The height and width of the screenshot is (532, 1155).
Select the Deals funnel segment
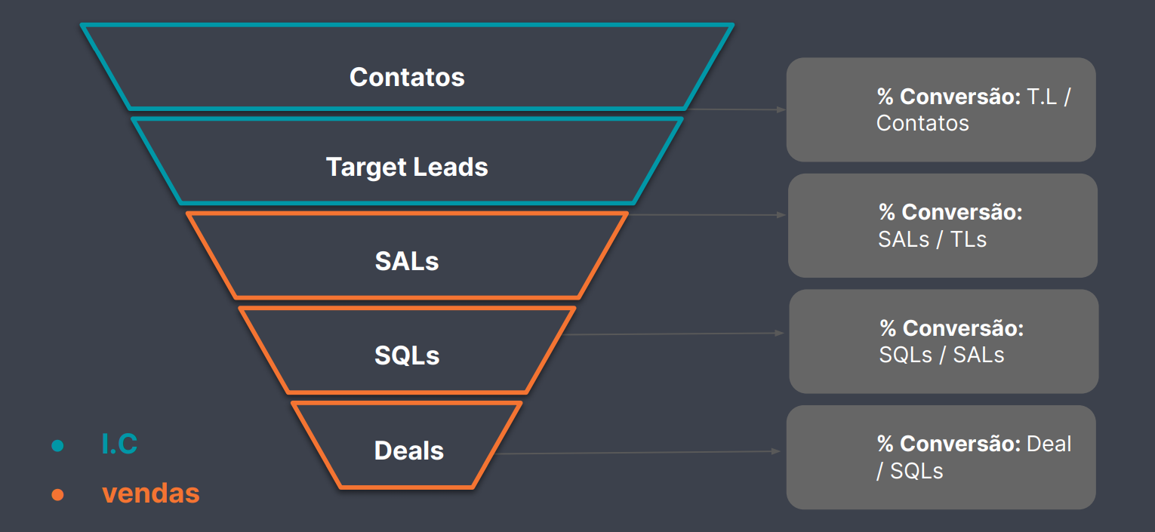(407, 445)
